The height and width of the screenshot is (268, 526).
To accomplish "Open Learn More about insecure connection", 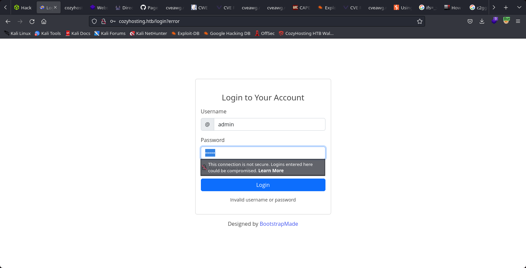I will pyautogui.click(x=271, y=171).
